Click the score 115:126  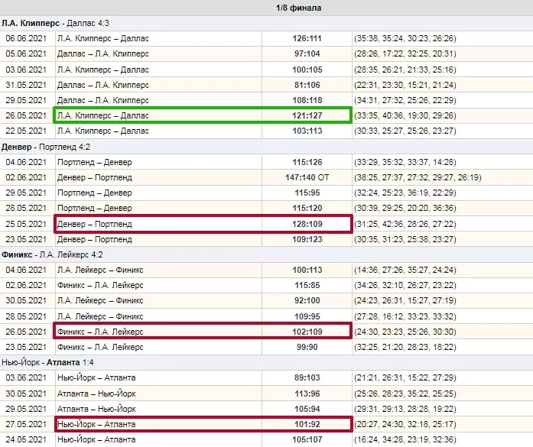click(x=307, y=162)
